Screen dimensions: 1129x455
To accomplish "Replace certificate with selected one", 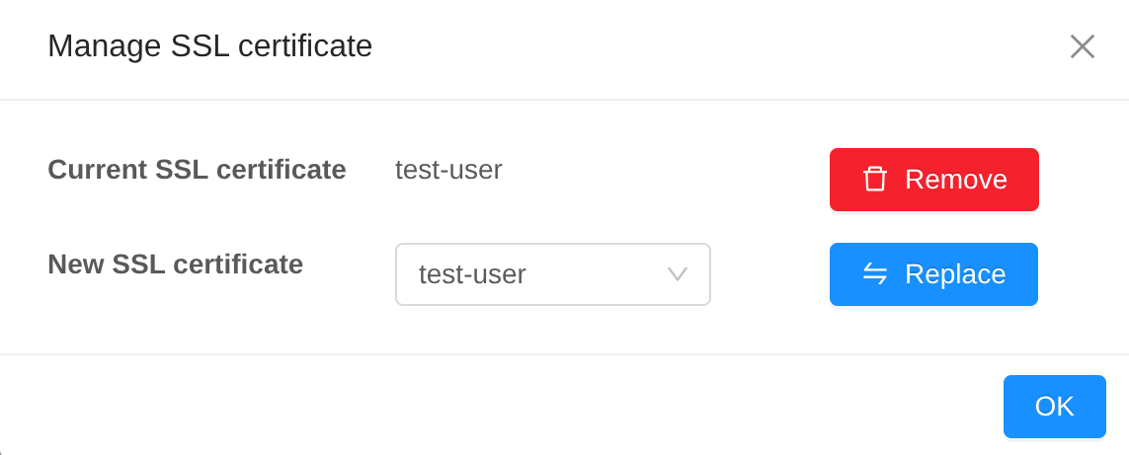I will [x=933, y=274].
